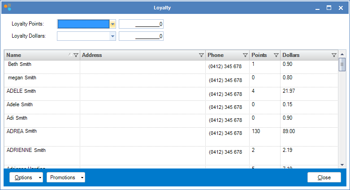Click the filter icon in Name column
Screen dimensions: 350x190
point(76,55)
